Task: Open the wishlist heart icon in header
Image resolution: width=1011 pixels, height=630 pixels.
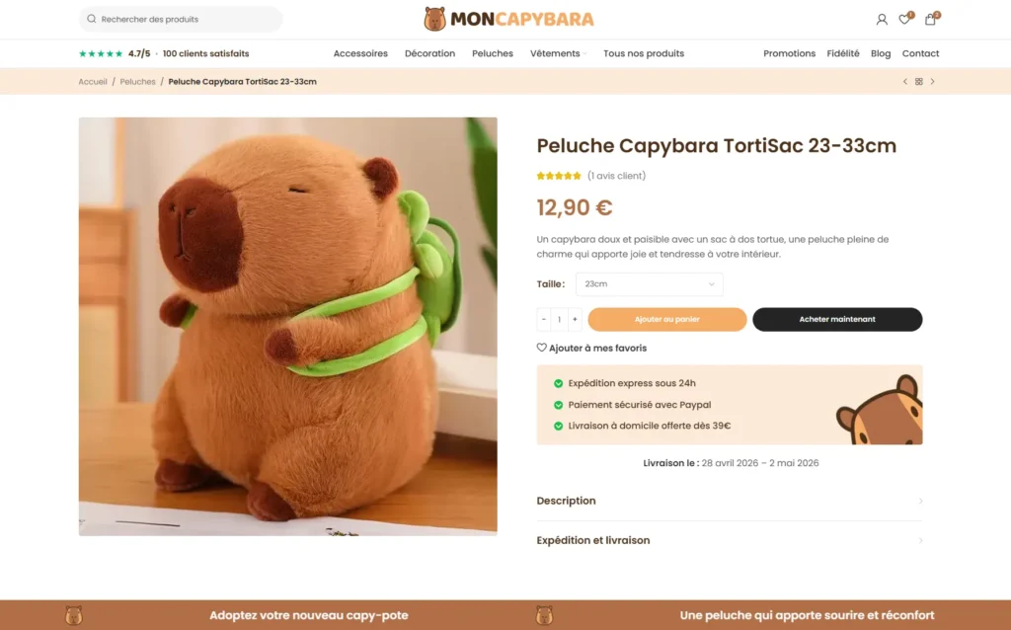Action: [905, 19]
